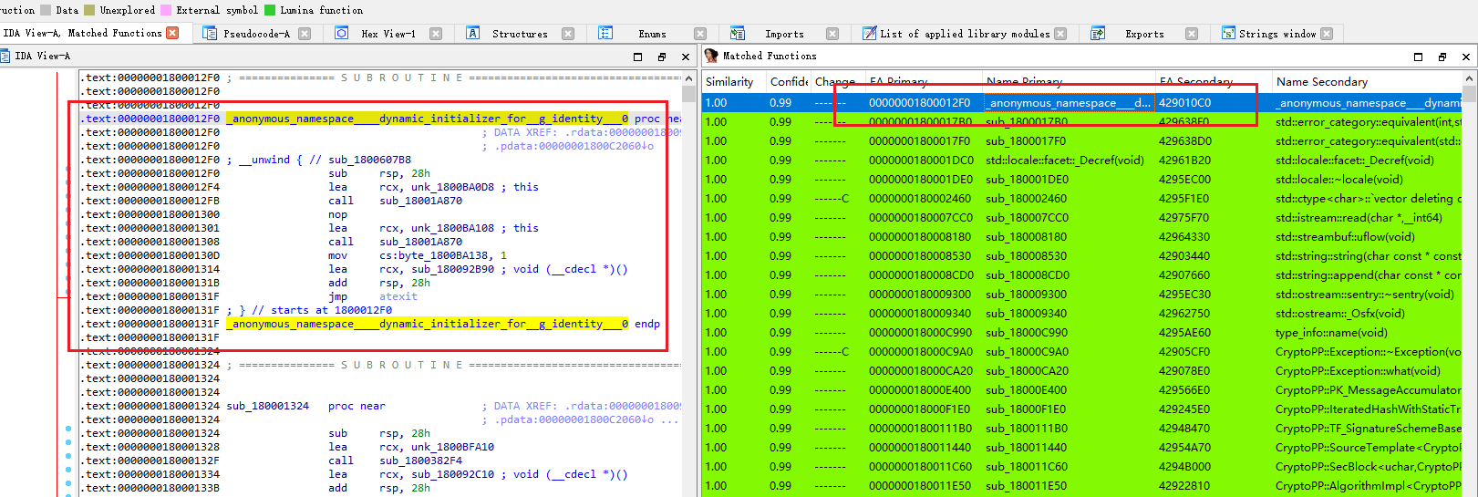Screen dimensions: 1478x497
Task: Click the Exports tab icon
Action: pos(1098,34)
